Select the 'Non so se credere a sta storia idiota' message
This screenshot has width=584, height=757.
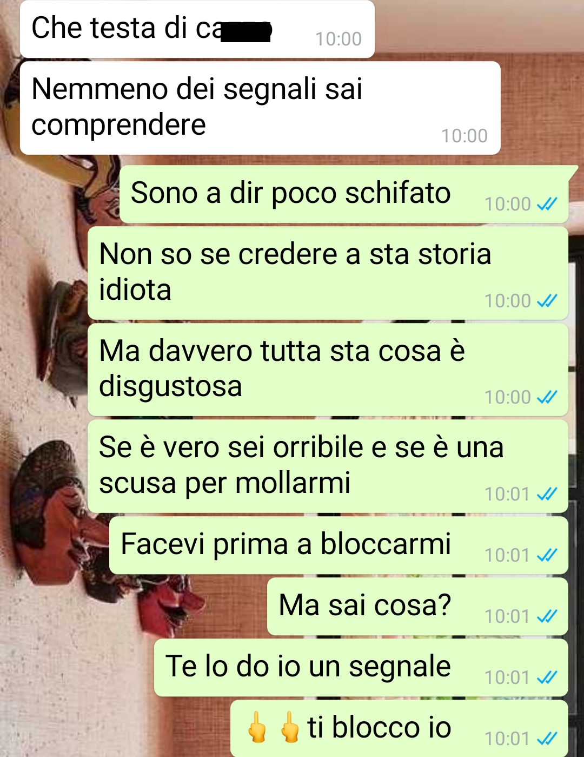click(x=328, y=273)
